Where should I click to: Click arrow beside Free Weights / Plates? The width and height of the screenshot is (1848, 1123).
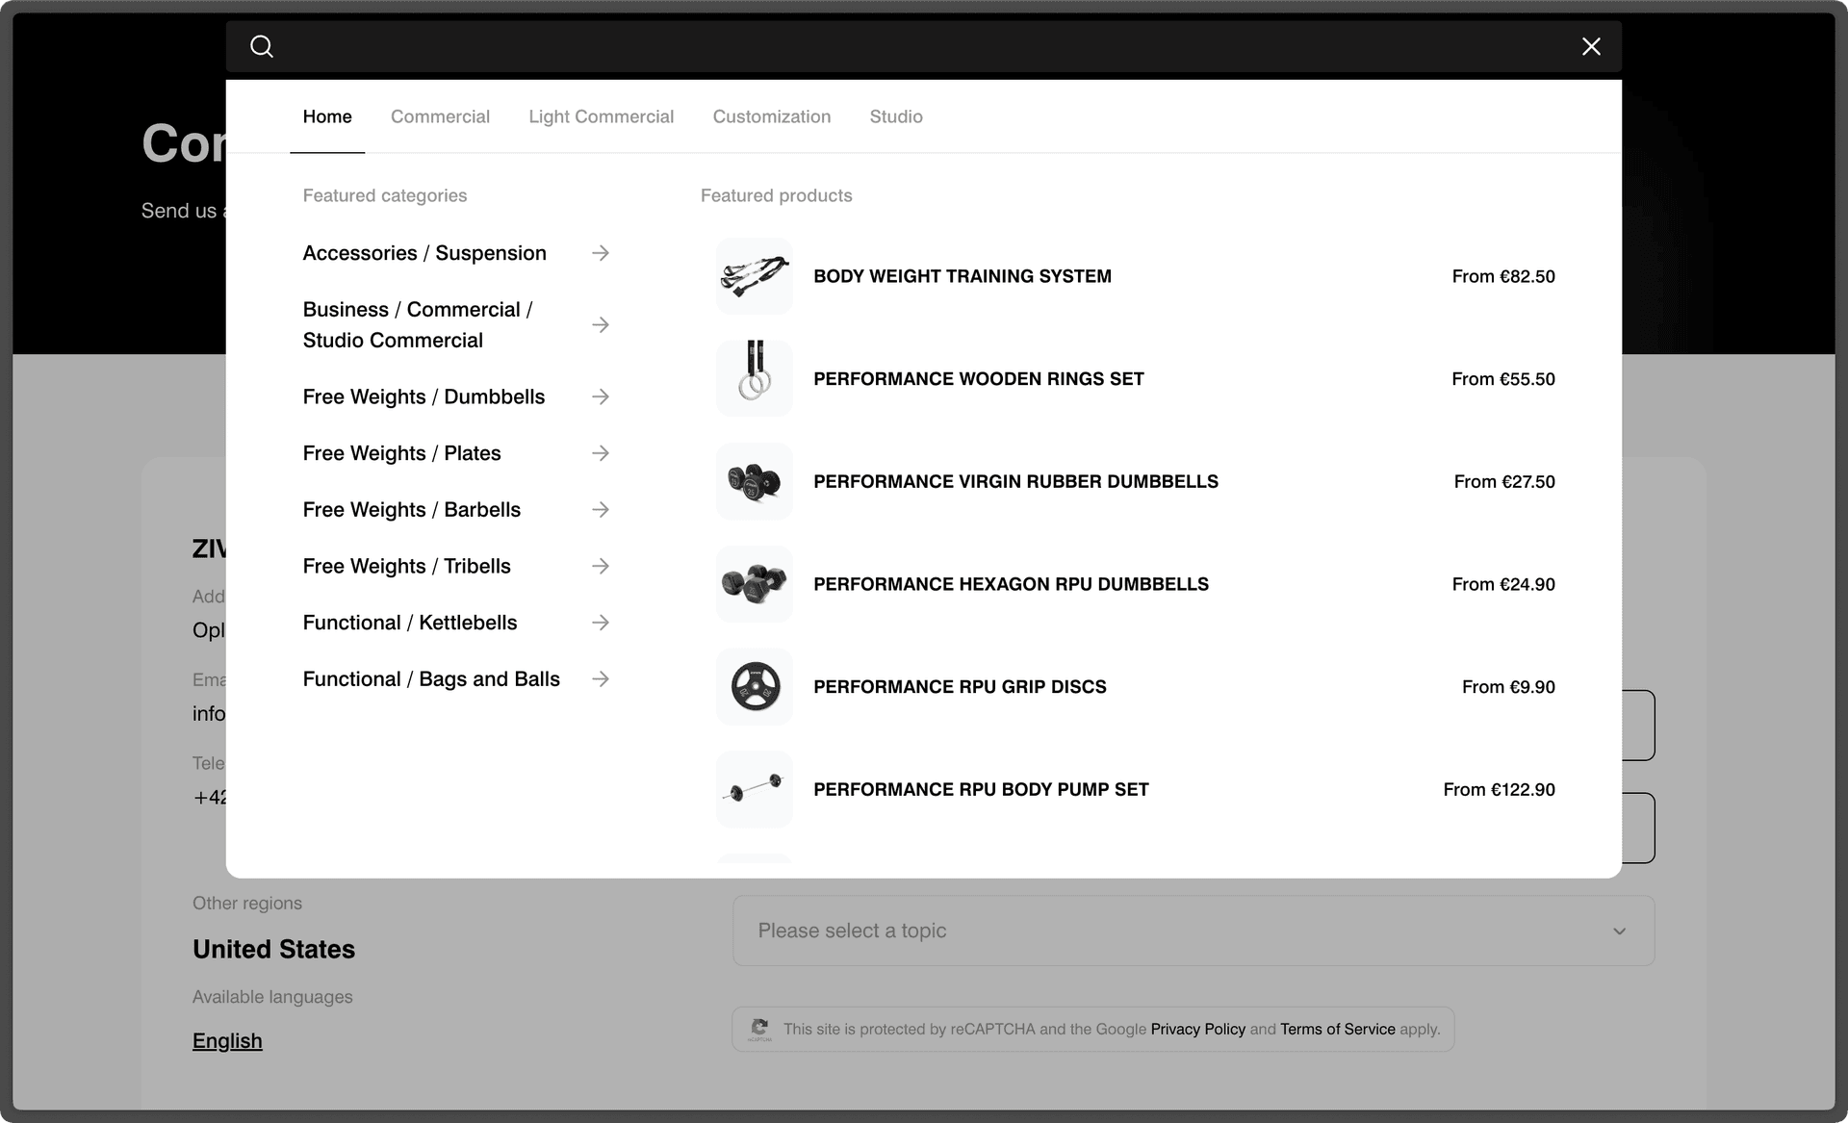click(x=601, y=453)
